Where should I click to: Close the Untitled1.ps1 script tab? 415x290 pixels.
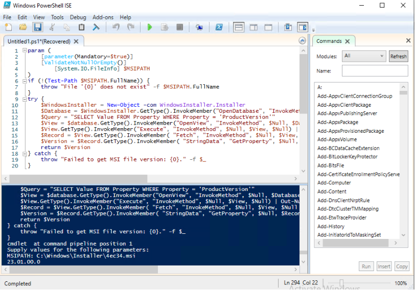pyautogui.click(x=76, y=41)
